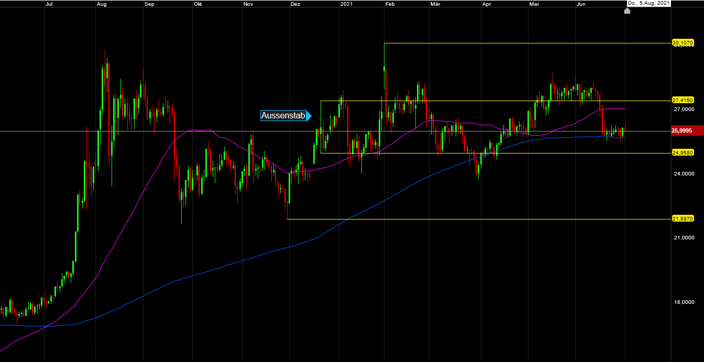Click the Mär label on the time axis

point(435,4)
